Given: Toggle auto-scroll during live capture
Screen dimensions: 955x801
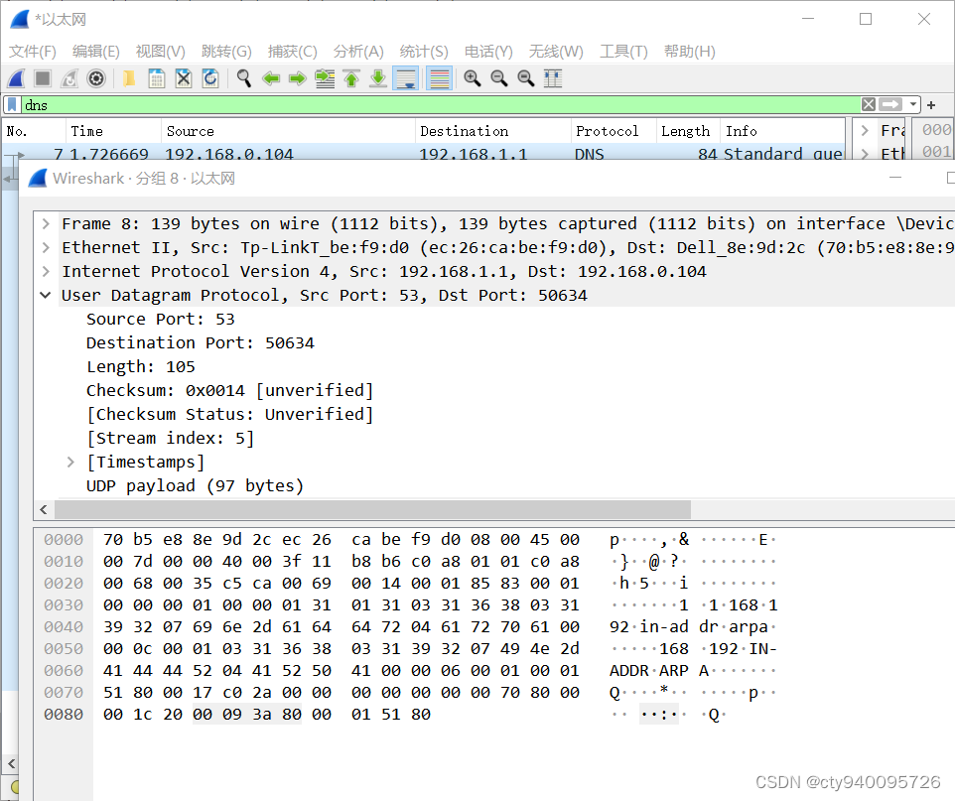Looking at the screenshot, I should coord(406,78).
